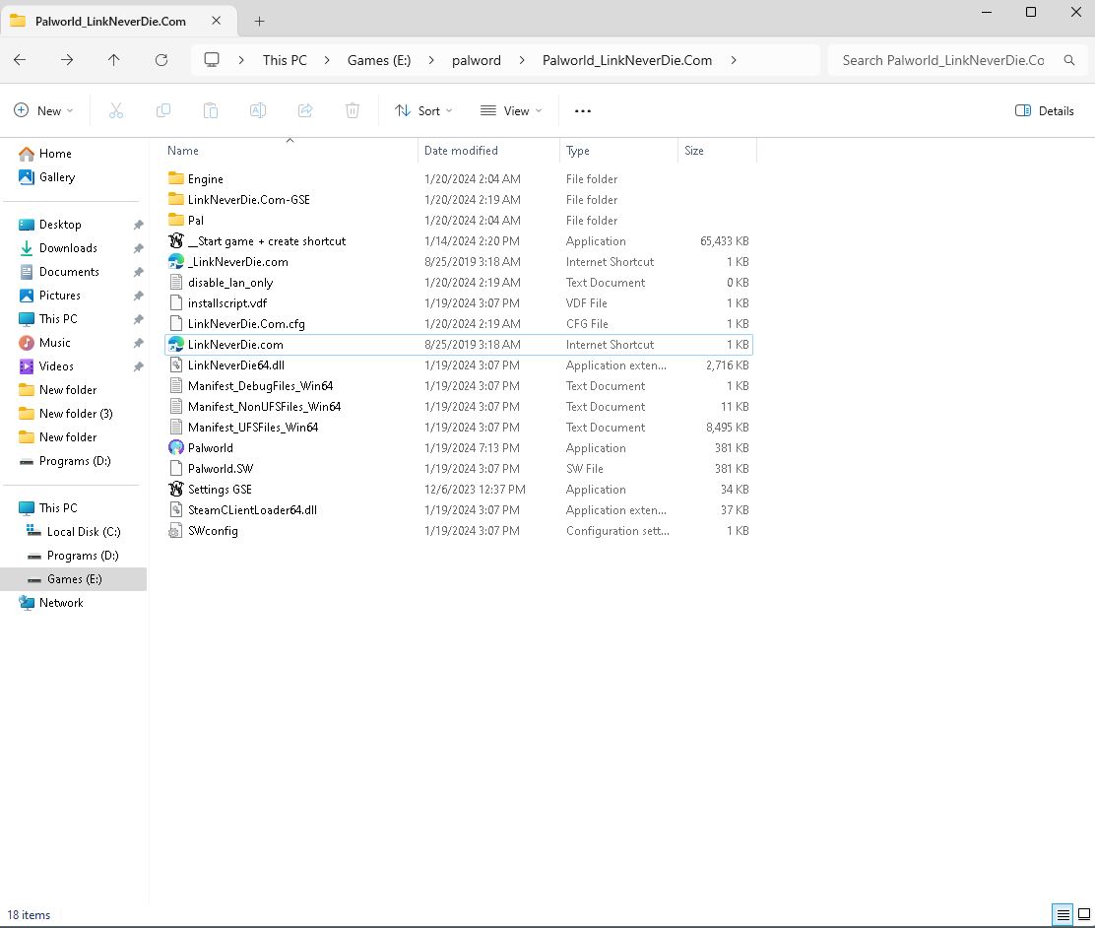The image size is (1095, 928).
Task: Click the Refresh icon beside address bar
Action: 161,60
